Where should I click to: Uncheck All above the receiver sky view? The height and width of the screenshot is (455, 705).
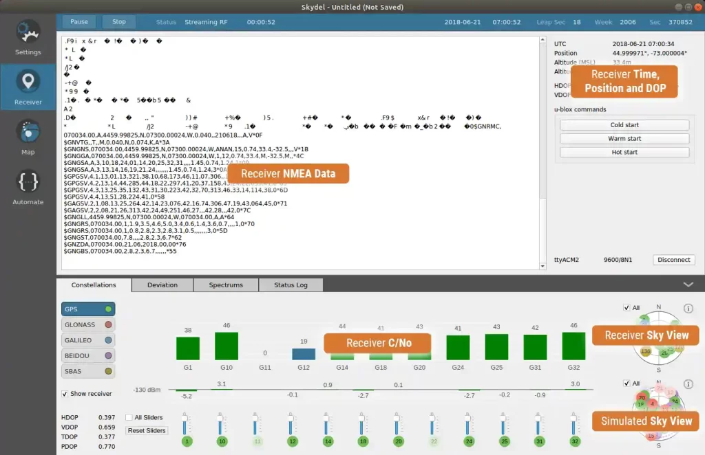point(626,308)
